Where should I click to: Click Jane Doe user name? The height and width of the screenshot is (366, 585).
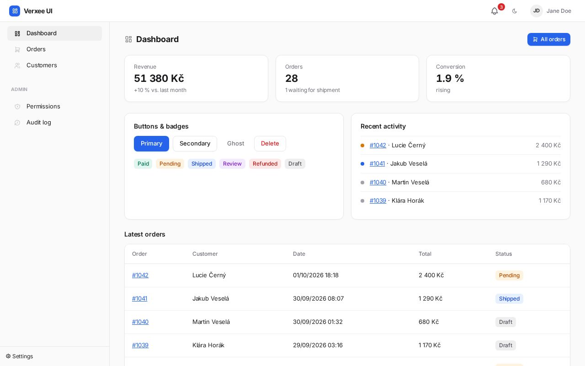coord(559,11)
